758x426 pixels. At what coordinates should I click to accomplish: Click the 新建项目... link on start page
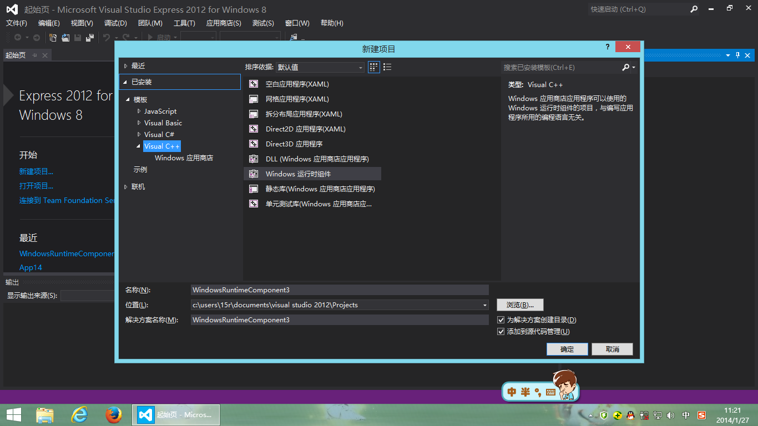37,171
